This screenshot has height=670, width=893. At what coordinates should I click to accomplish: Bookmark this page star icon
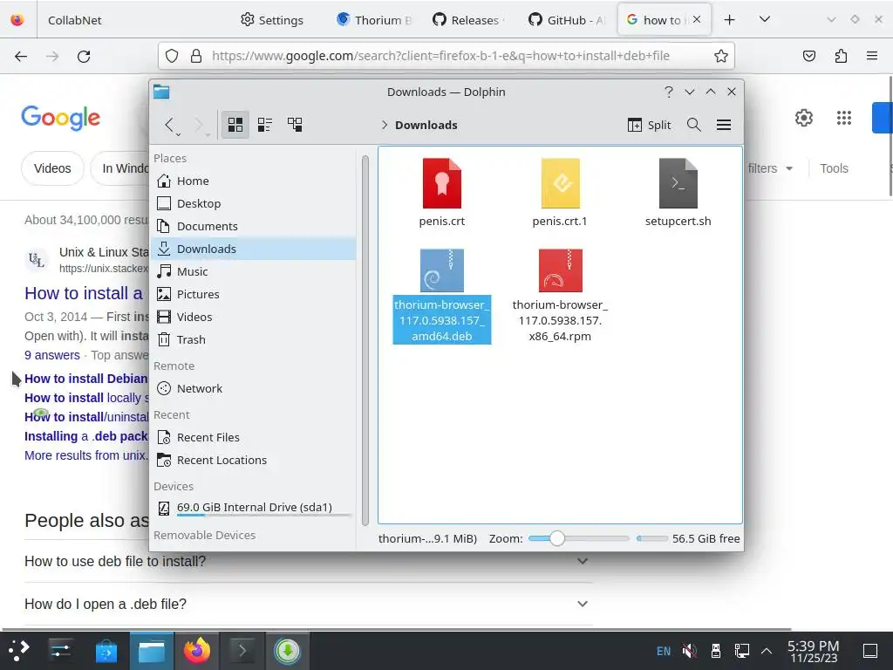(721, 56)
